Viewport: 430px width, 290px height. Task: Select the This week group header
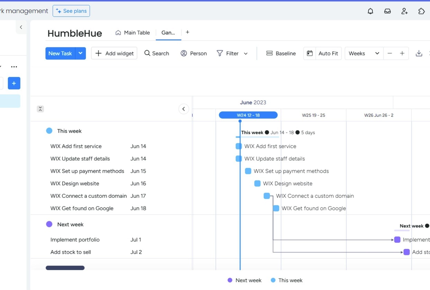[x=70, y=131]
